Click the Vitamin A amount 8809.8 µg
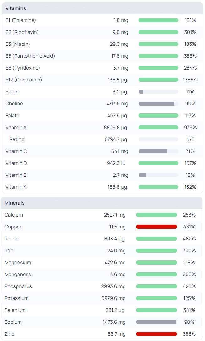205x341 pixels. click(x=116, y=128)
